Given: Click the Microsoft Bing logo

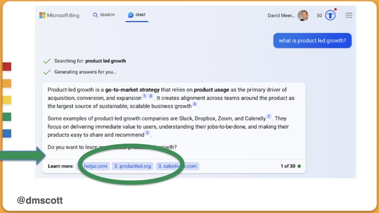Looking at the screenshot, I should click(59, 15).
